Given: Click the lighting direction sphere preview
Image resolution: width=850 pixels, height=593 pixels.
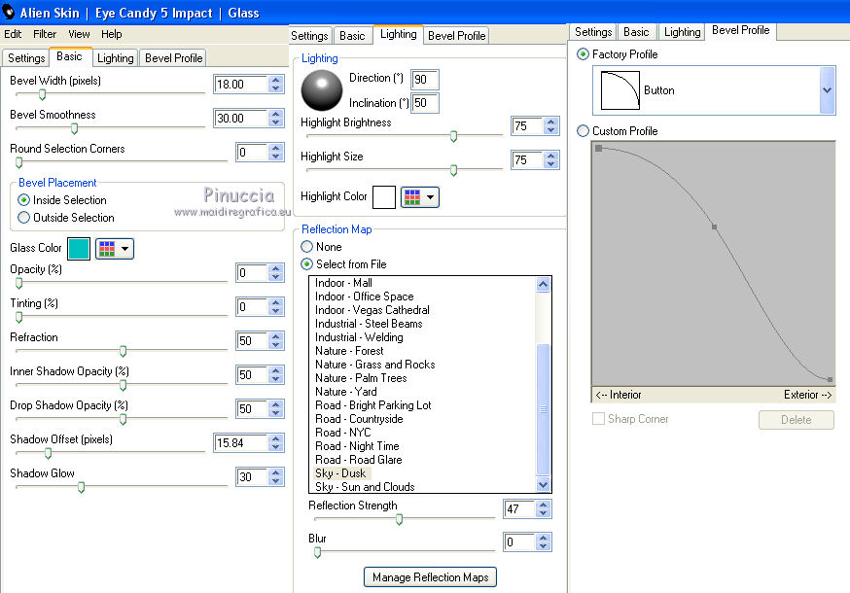Looking at the screenshot, I should [322, 90].
